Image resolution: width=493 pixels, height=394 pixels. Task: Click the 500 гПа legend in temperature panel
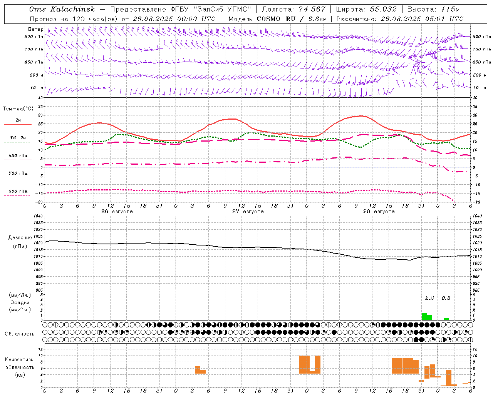tap(18, 191)
